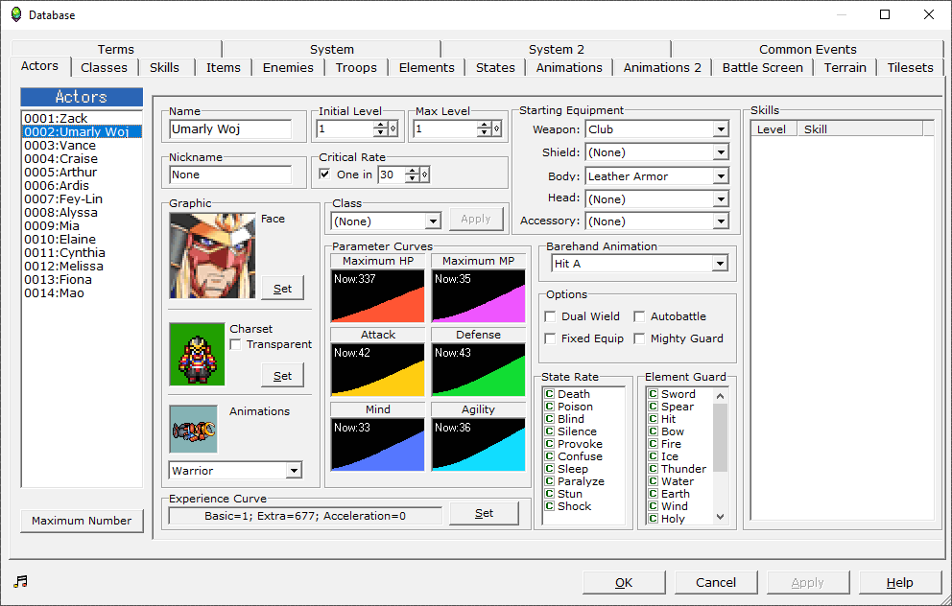
Task: Enable the Transparent charset checkbox
Action: pyautogui.click(x=235, y=344)
